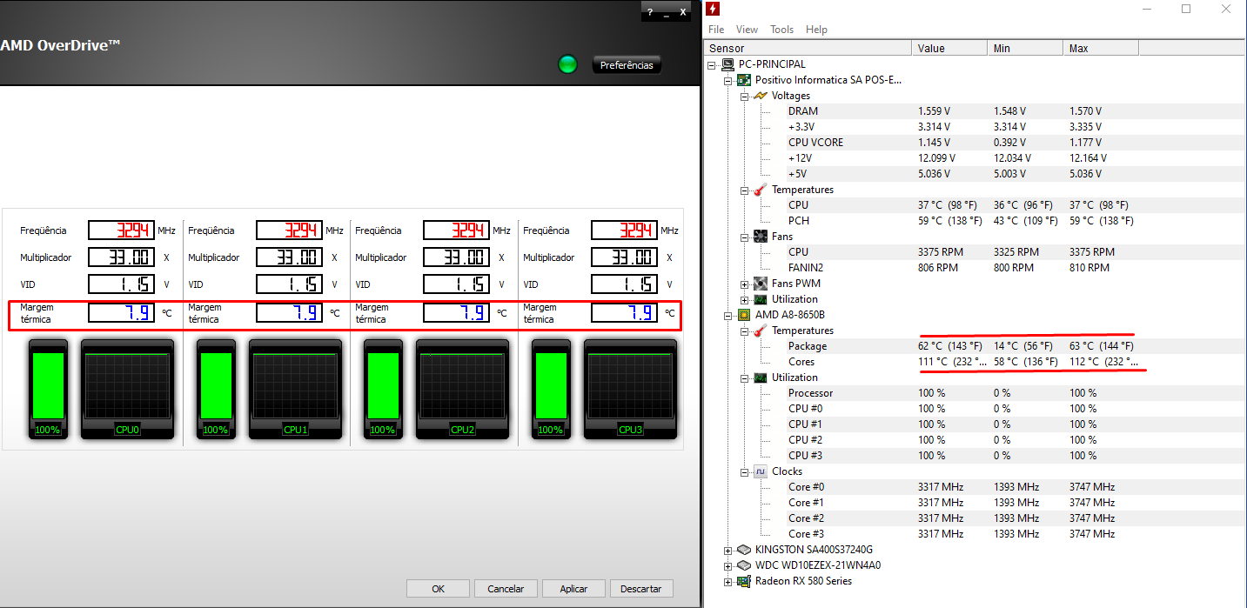Click the OK button in AMD OverDrive
Viewport: 1247px width, 608px height.
[438, 589]
